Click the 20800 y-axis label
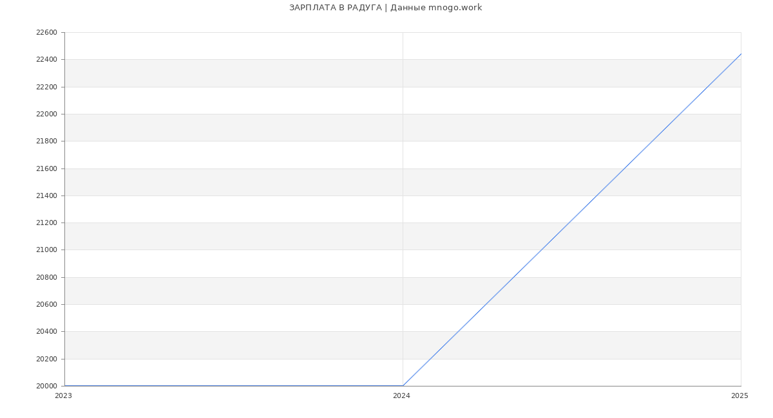The height and width of the screenshot is (418, 773). 46,278
